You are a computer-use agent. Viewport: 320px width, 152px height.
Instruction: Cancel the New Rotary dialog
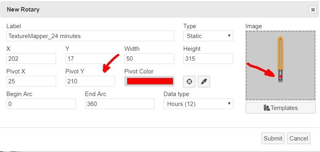pyautogui.click(x=299, y=139)
